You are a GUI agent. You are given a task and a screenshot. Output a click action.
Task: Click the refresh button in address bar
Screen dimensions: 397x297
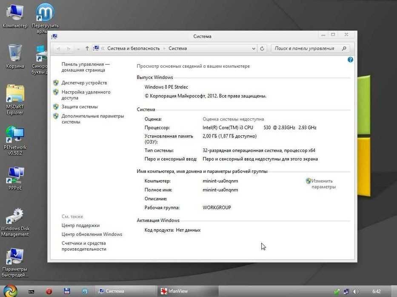click(x=262, y=48)
